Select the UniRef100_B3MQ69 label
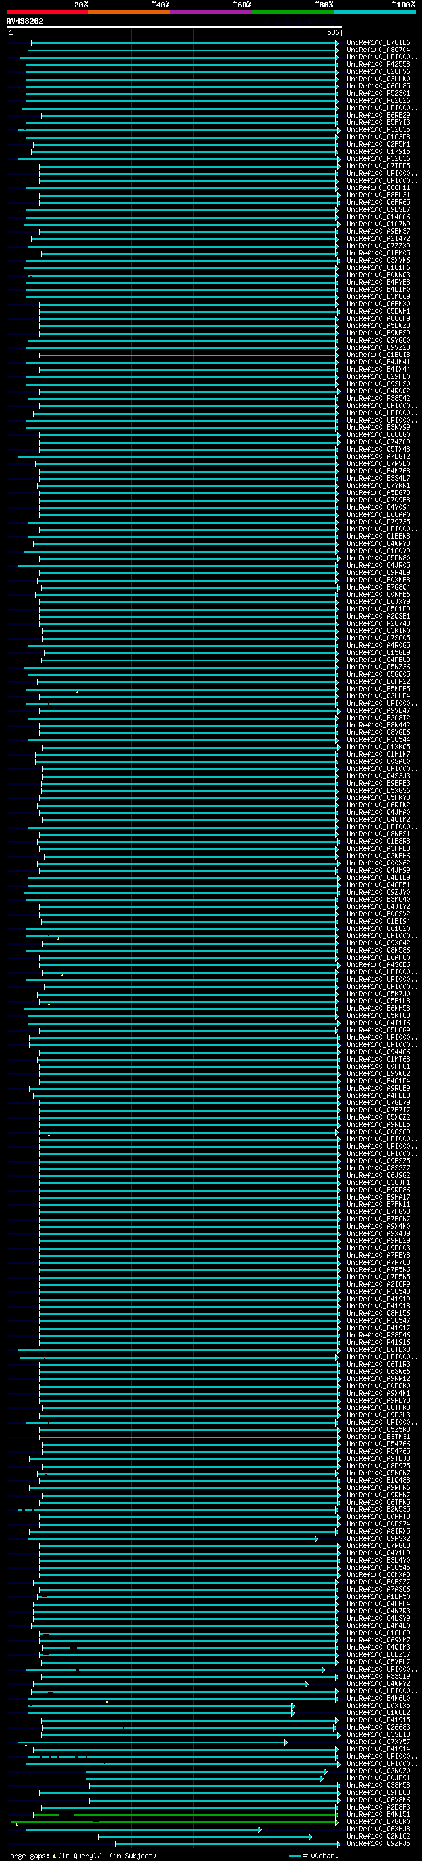 [x=378, y=297]
